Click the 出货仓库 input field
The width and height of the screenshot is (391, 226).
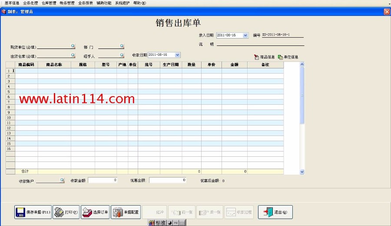coord(54,55)
